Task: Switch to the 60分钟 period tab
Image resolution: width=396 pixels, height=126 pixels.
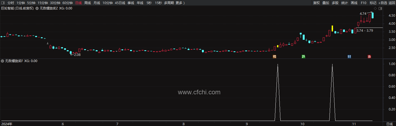Action: (68, 3)
